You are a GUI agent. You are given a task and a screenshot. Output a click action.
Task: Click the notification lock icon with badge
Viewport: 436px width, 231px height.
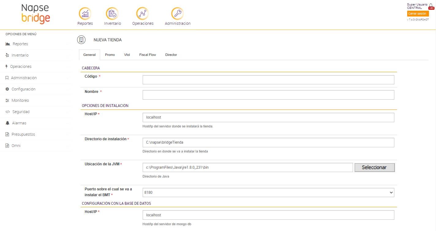(x=431, y=6)
